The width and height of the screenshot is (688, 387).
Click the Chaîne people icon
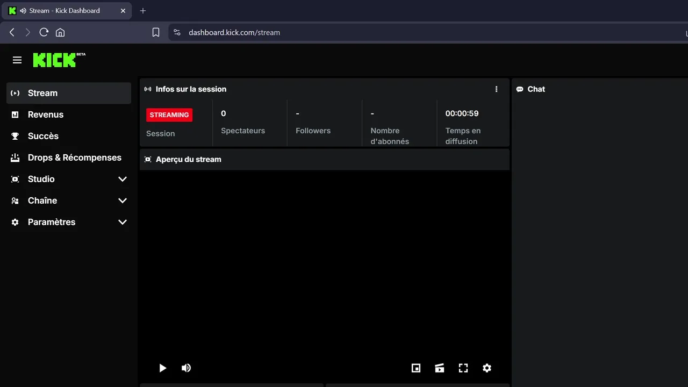pos(15,200)
